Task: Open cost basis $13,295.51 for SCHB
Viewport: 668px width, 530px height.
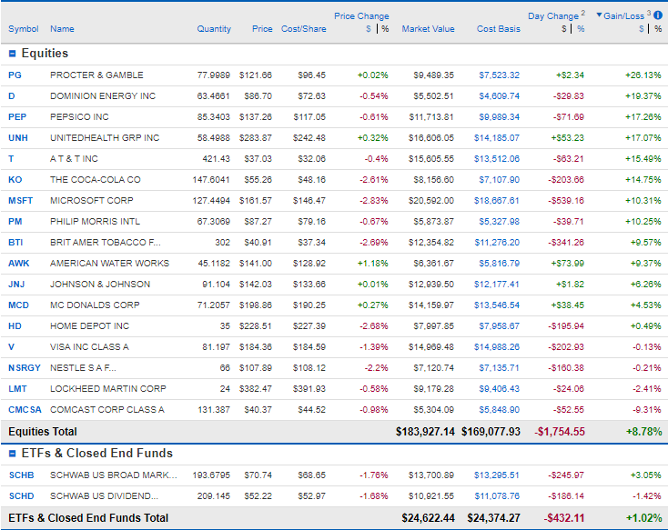Action: pos(497,475)
